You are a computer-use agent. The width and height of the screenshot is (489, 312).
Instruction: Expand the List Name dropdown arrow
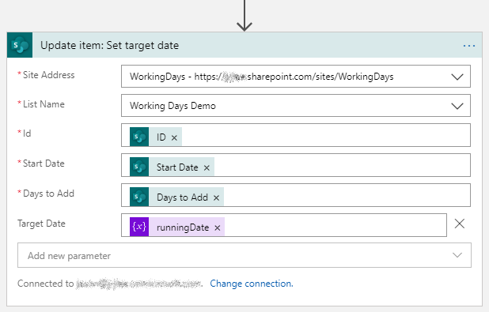tap(457, 106)
